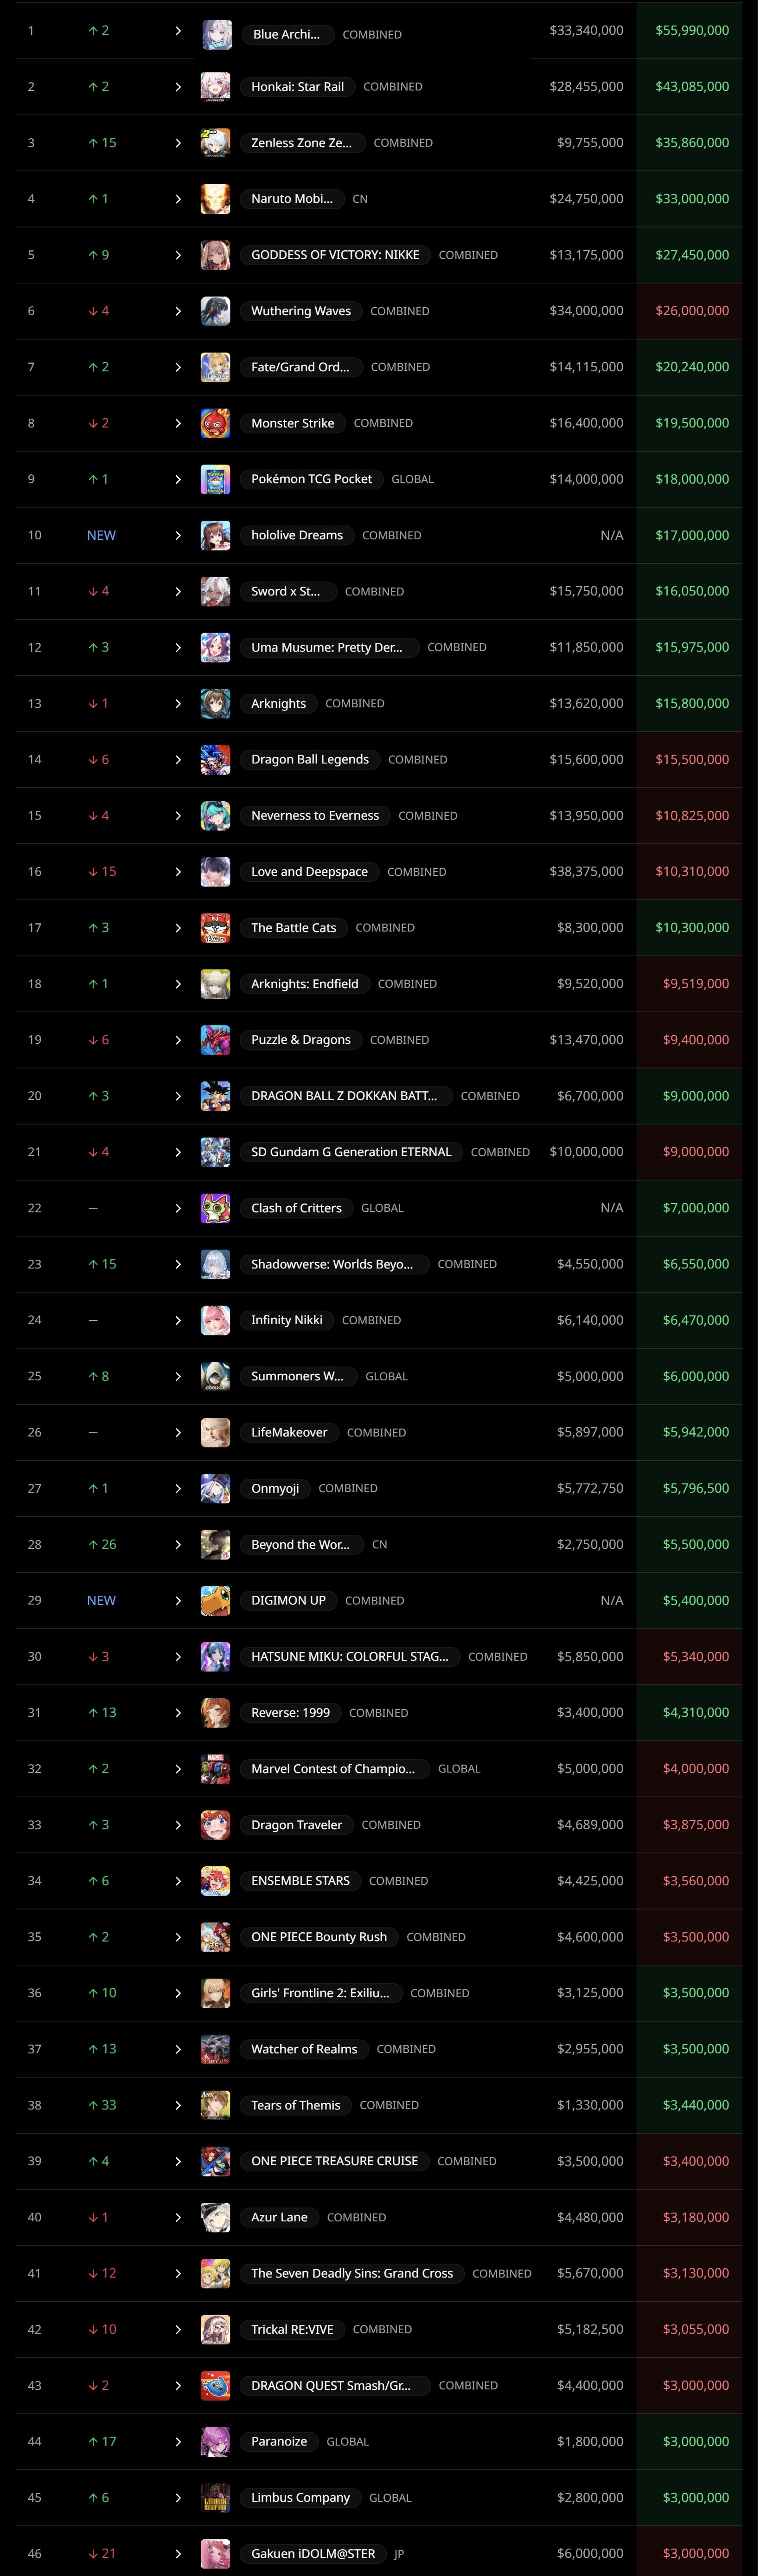Click the Marvel Contest of Champions icon
Screen dimensions: 760x2576
(x=216, y=1768)
